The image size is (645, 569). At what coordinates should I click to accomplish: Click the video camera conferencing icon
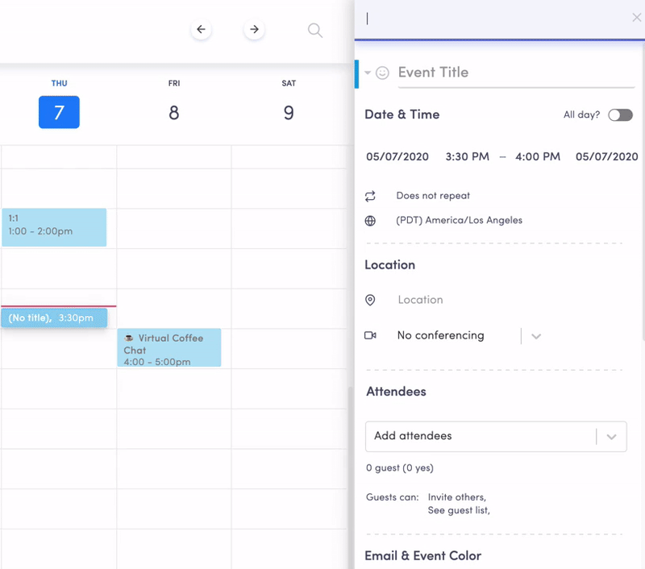(370, 335)
